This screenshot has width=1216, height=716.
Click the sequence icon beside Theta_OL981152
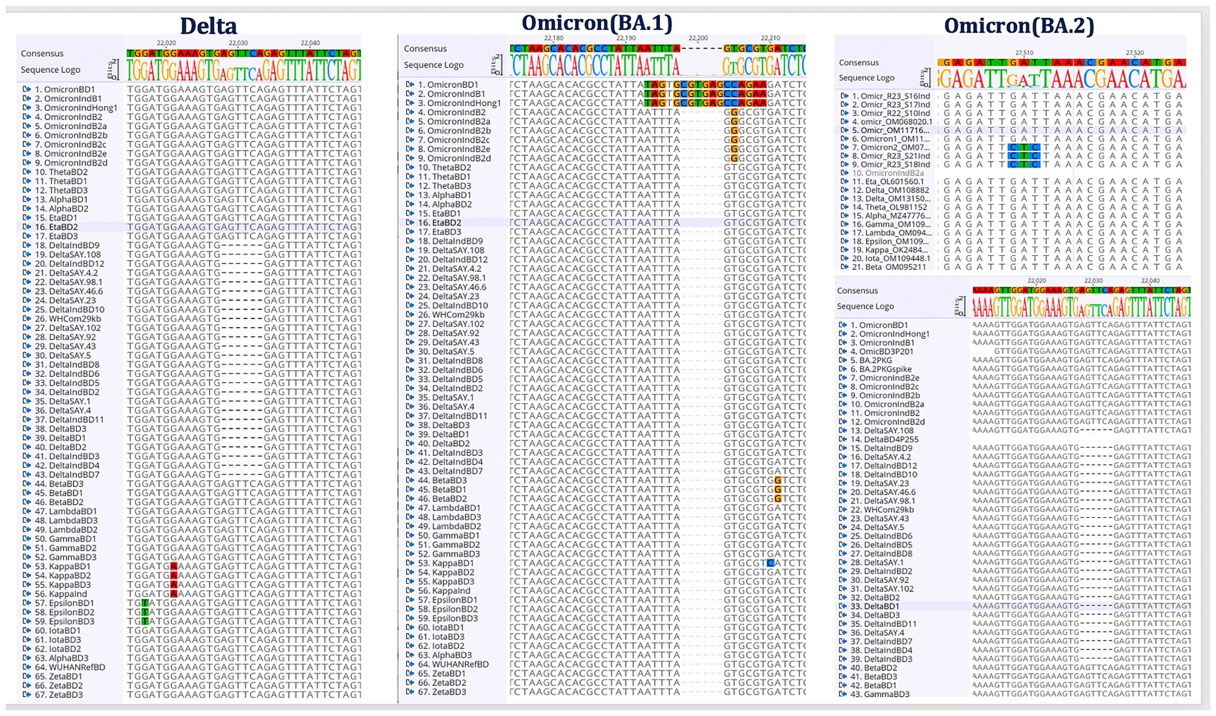pos(844,207)
